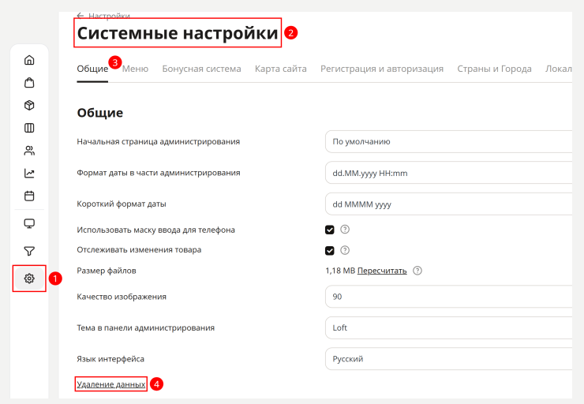Switch to 'Регистрация и авторизация' tab
The width and height of the screenshot is (584, 404).
382,69
